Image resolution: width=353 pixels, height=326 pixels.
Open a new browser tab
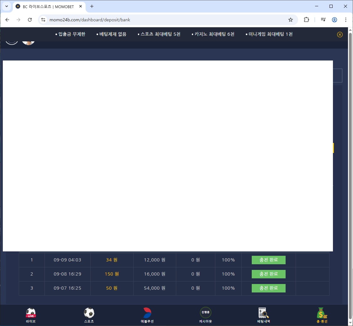coord(92,7)
